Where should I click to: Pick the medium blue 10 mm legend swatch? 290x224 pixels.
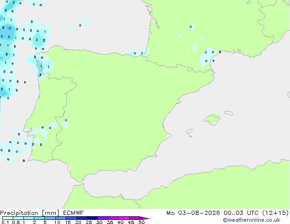click(61, 218)
